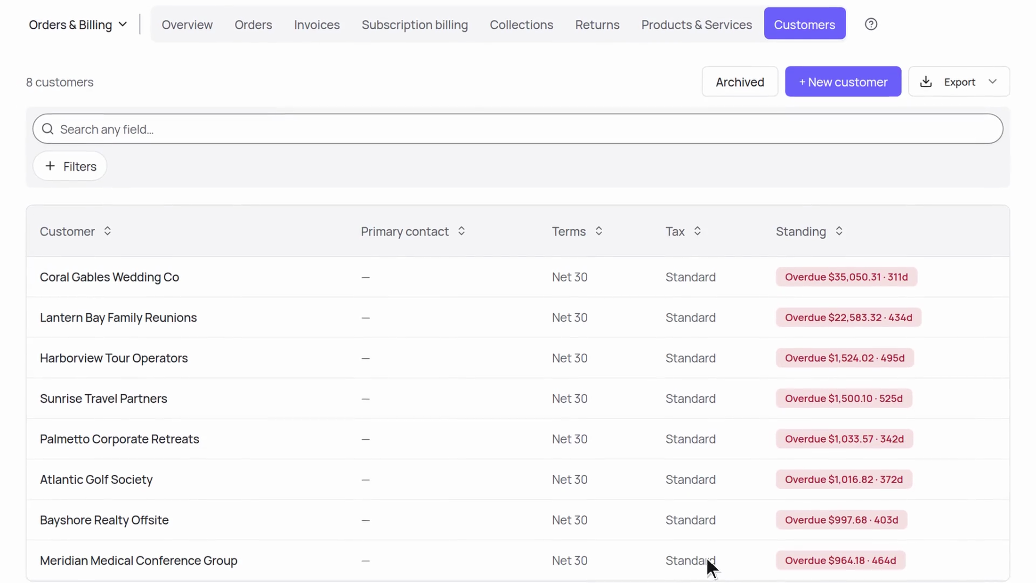Open Meridian Medical Conference Group row
Screen dimensions: 1036x583
click(518, 560)
